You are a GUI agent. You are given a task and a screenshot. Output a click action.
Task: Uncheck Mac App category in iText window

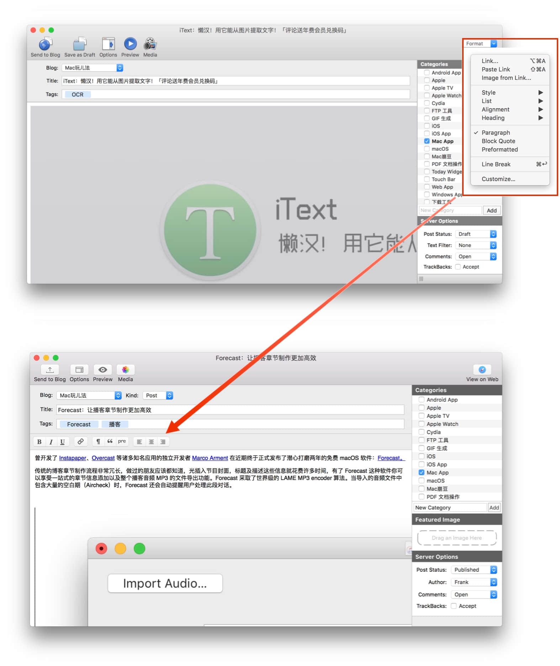point(427,141)
